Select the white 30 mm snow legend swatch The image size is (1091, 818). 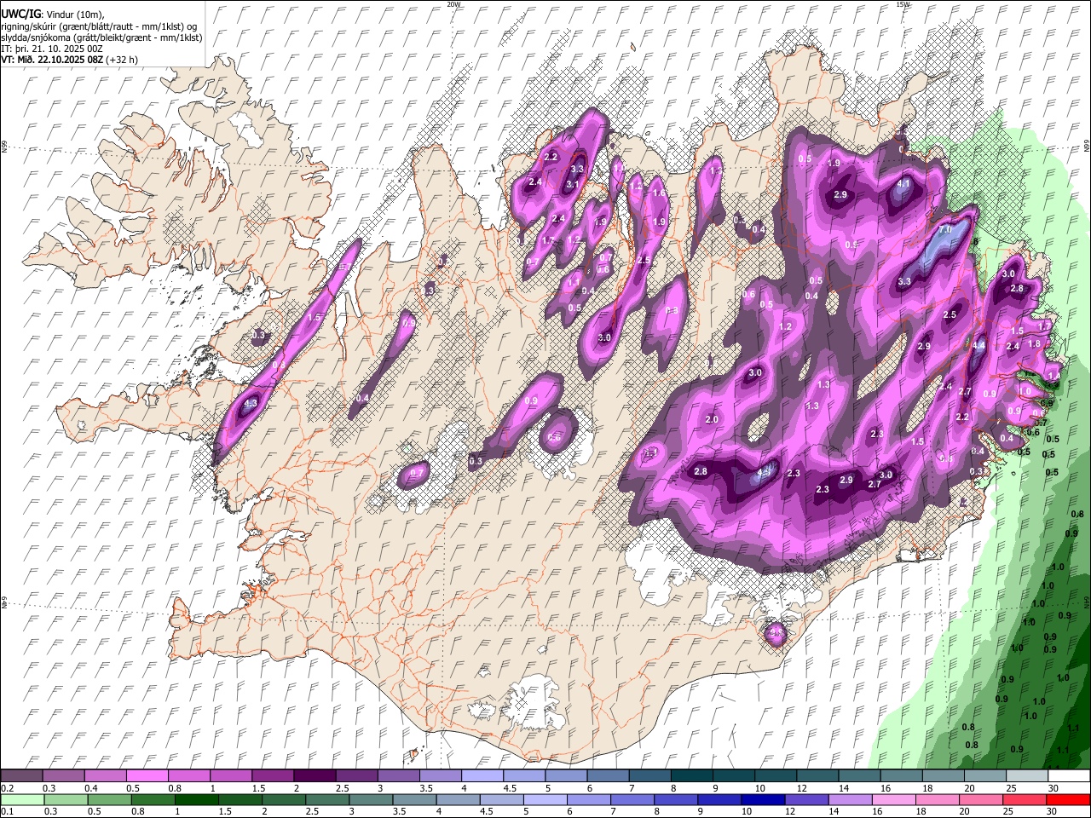point(1069,776)
